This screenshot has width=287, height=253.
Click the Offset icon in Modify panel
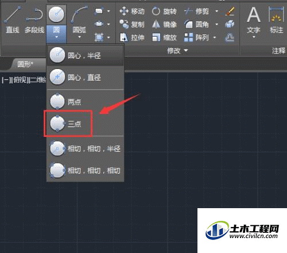point(230,37)
